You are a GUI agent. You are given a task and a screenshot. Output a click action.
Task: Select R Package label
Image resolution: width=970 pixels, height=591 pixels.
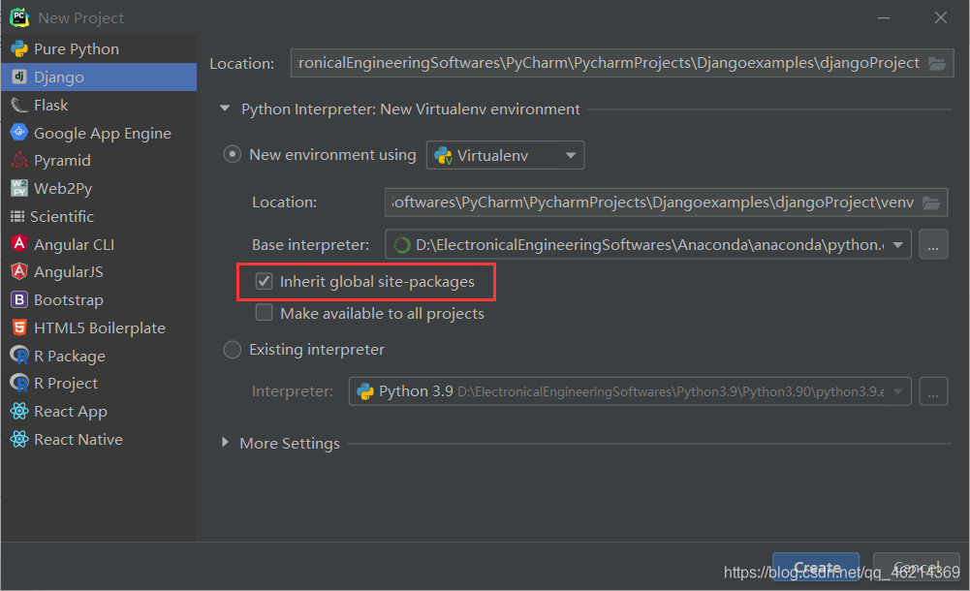[70, 356]
